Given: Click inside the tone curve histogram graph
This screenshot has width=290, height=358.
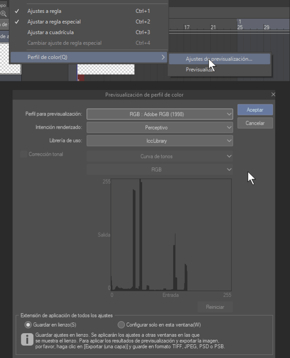Looking at the screenshot, I should (x=171, y=234).
